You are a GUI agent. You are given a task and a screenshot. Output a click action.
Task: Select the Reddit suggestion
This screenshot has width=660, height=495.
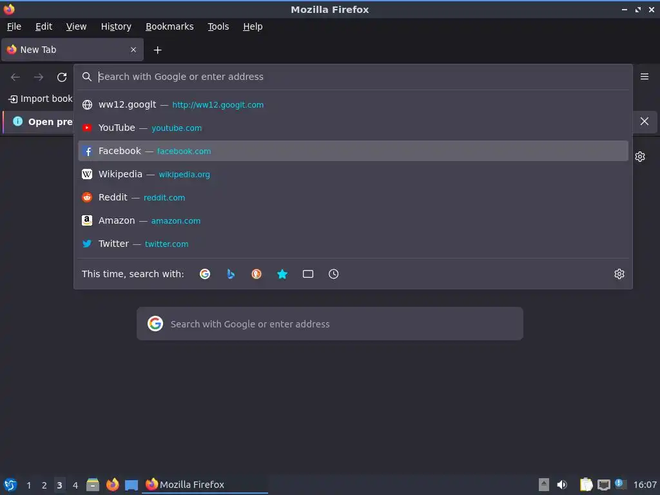click(353, 197)
